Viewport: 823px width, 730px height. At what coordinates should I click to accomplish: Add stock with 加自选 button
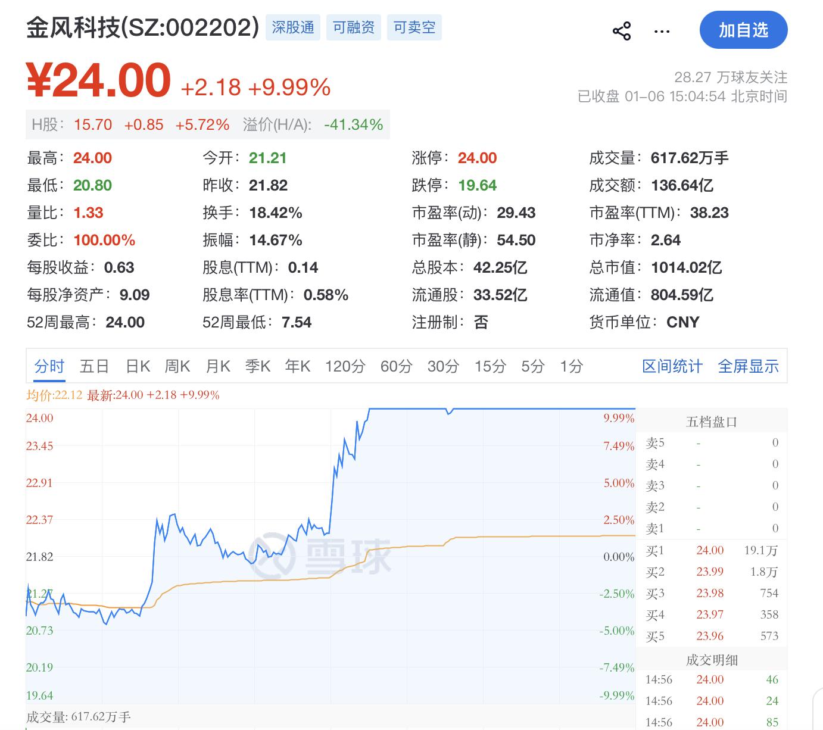pos(743,30)
